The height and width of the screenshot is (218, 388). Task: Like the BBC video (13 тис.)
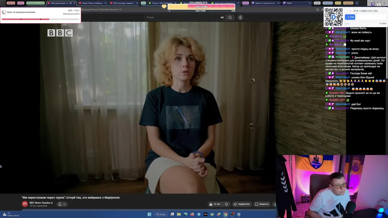tap(215, 204)
